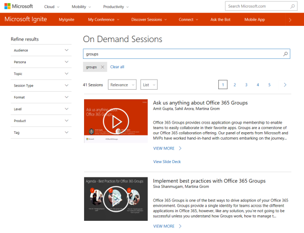Open the Relevance sort dropdown
The image size is (304, 233).
tap(122, 85)
